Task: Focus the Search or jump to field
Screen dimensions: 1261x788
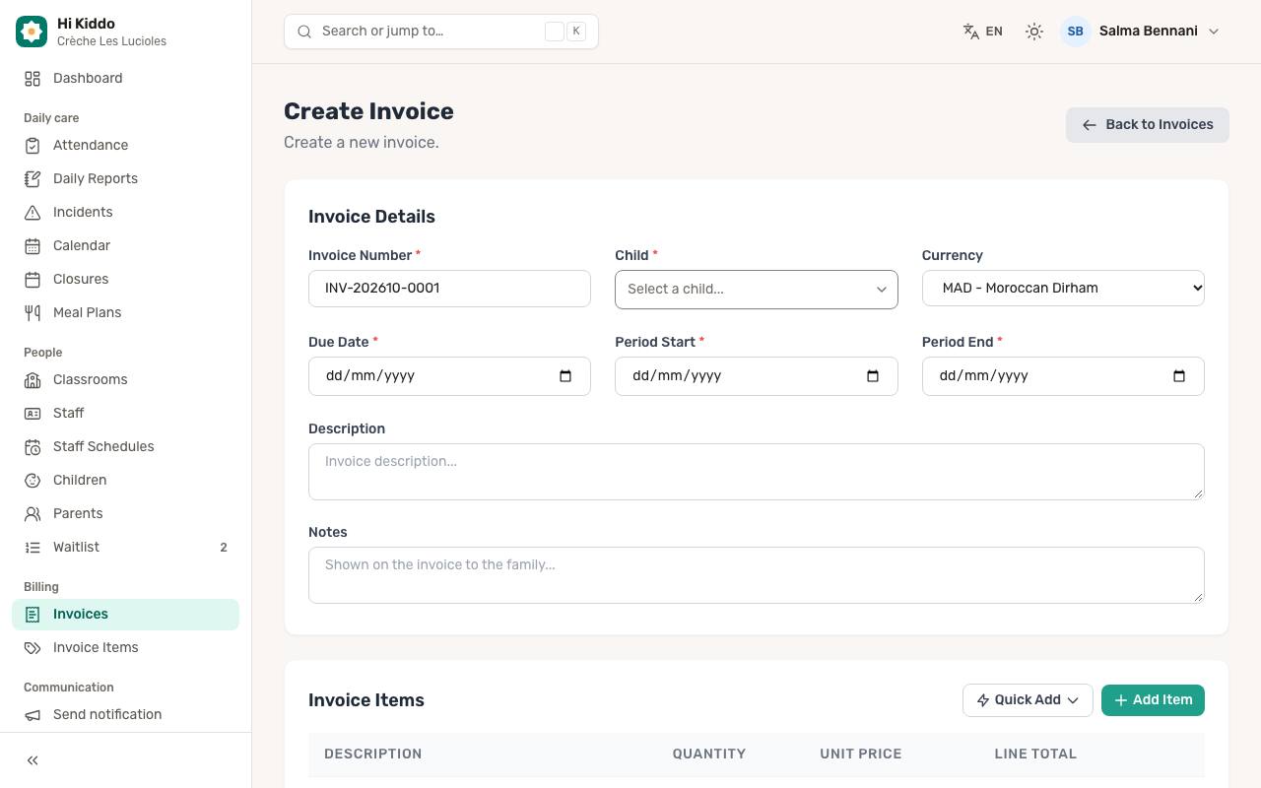Action: pos(441,32)
